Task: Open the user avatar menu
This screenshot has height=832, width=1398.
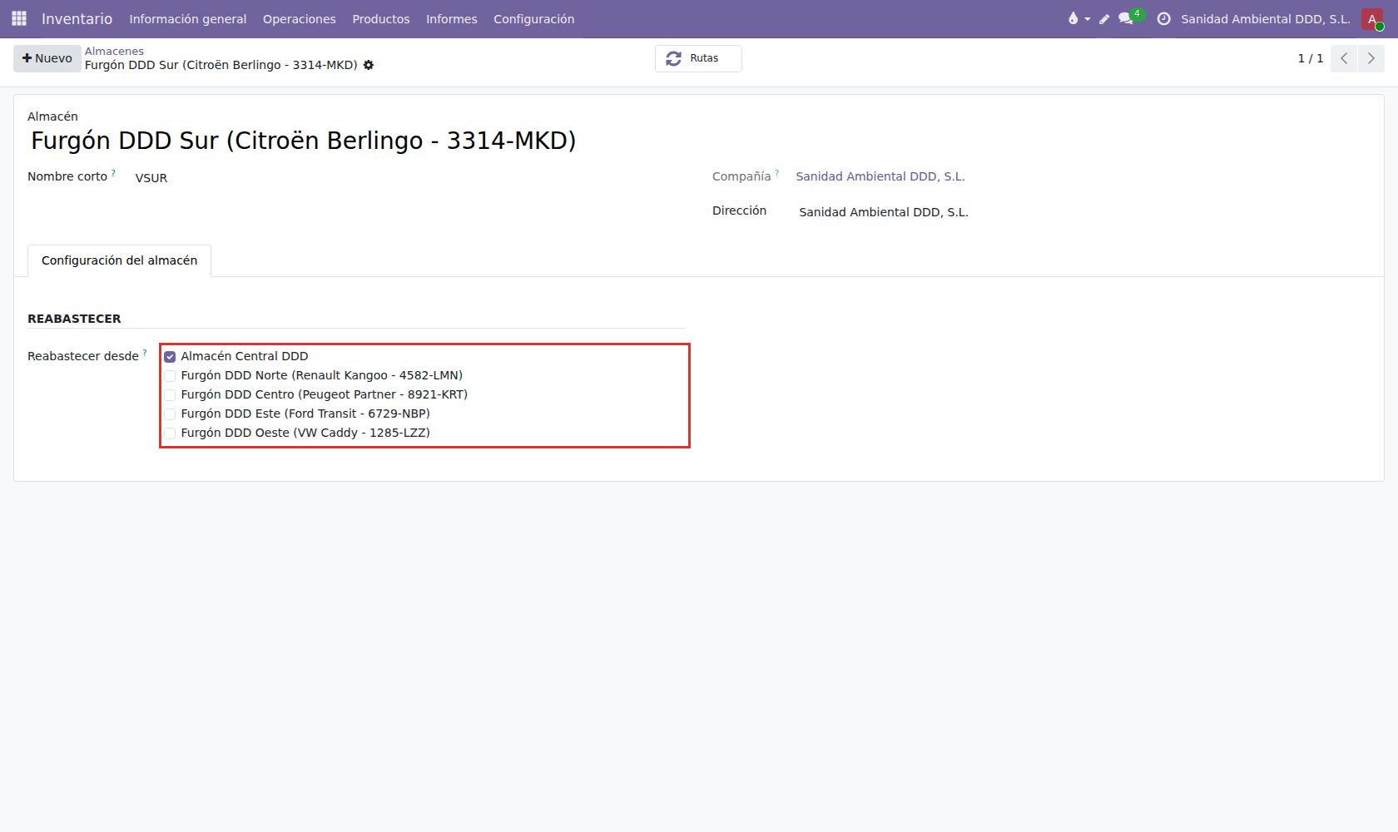Action: 1372,18
